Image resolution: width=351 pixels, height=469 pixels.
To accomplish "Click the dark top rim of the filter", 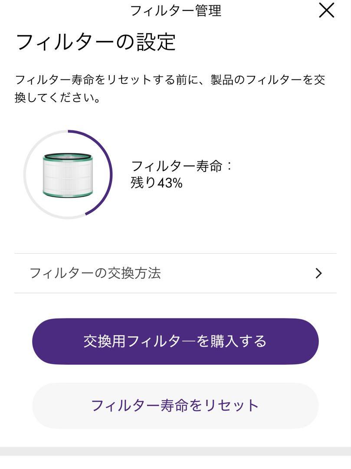I will tap(68, 156).
